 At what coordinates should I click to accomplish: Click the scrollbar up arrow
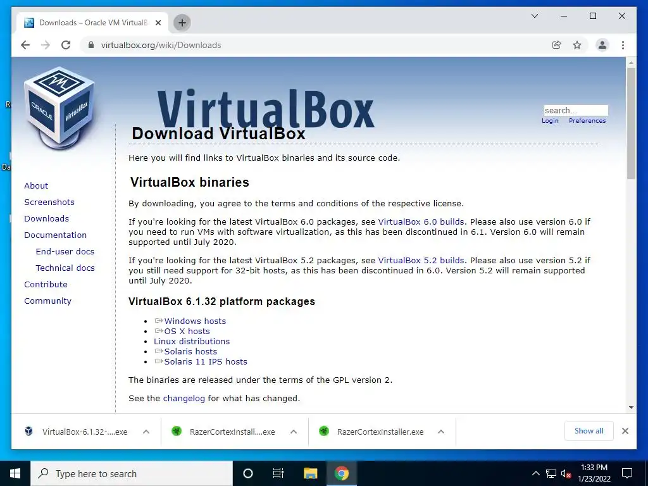pyautogui.click(x=631, y=63)
